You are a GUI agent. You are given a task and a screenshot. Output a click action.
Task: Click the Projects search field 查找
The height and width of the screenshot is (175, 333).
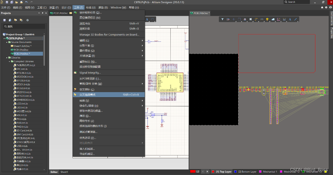pyautogui.click(x=24, y=27)
